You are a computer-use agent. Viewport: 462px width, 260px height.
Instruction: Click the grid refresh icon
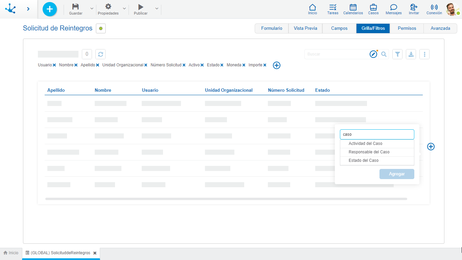point(100,54)
